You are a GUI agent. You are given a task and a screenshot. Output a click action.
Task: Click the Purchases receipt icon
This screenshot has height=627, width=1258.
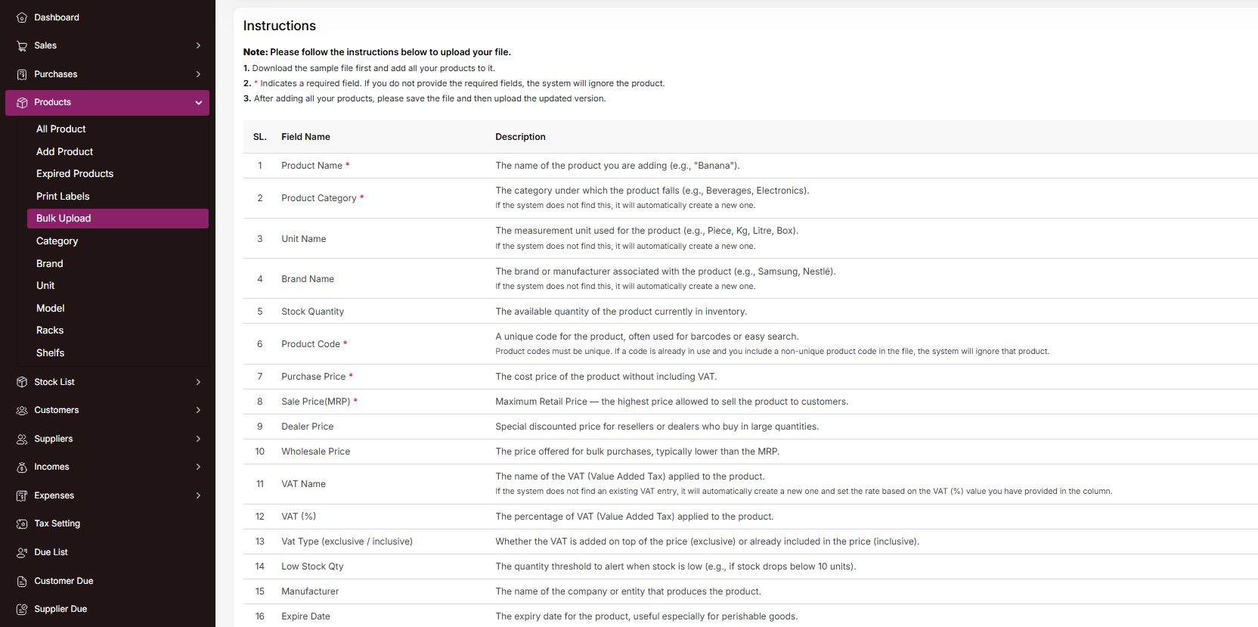(x=22, y=74)
